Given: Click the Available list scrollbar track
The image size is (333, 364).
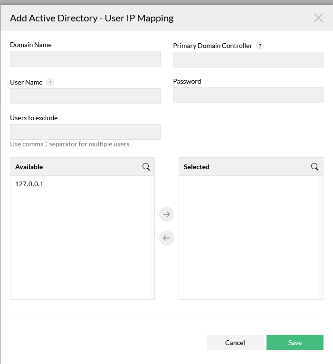Looking at the screenshot, I should click(152, 238).
